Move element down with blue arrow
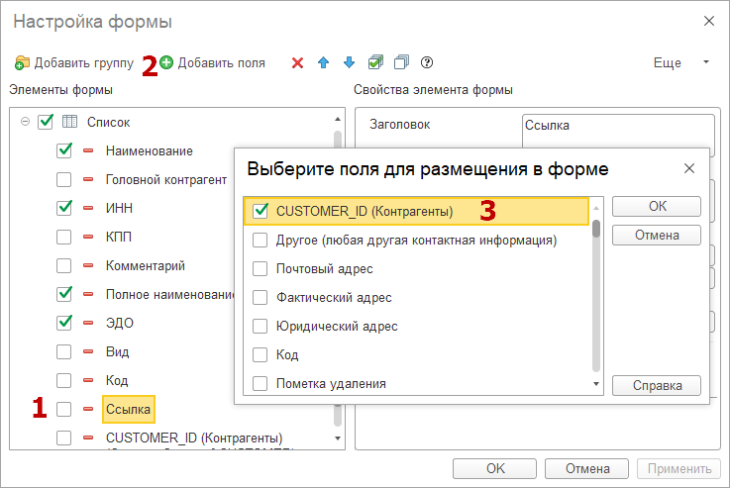This screenshot has width=730, height=488. (349, 63)
